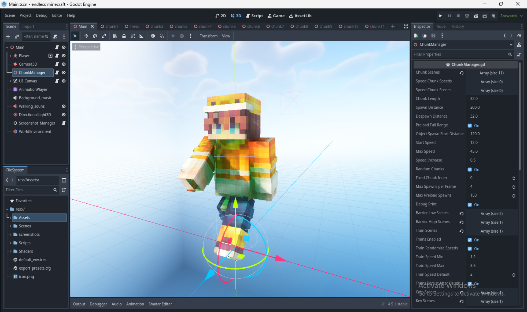This screenshot has height=312, width=527.
Task: Add a new child node with plus icon
Action: tap(8, 36)
